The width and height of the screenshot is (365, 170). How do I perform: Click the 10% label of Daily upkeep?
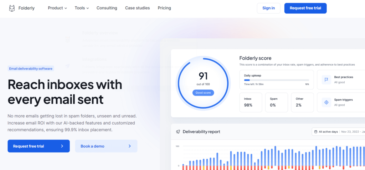[307, 84]
